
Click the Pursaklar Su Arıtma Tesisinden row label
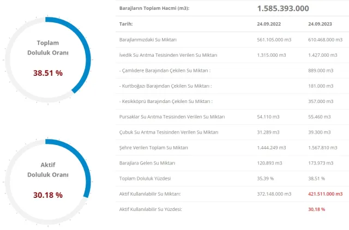click(x=171, y=117)
